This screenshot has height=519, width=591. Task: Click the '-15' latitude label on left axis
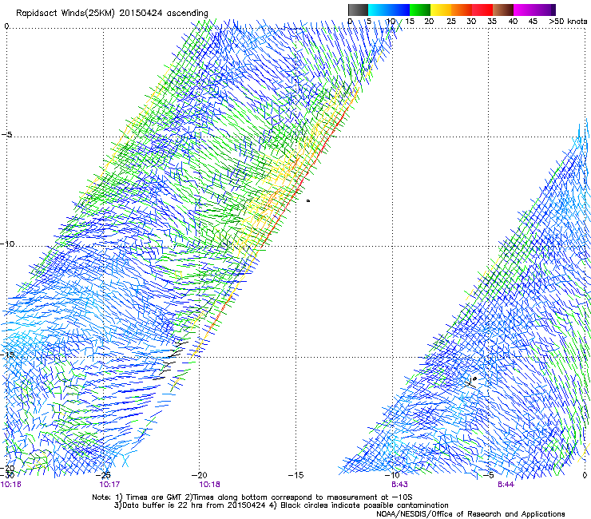[x=7, y=355]
